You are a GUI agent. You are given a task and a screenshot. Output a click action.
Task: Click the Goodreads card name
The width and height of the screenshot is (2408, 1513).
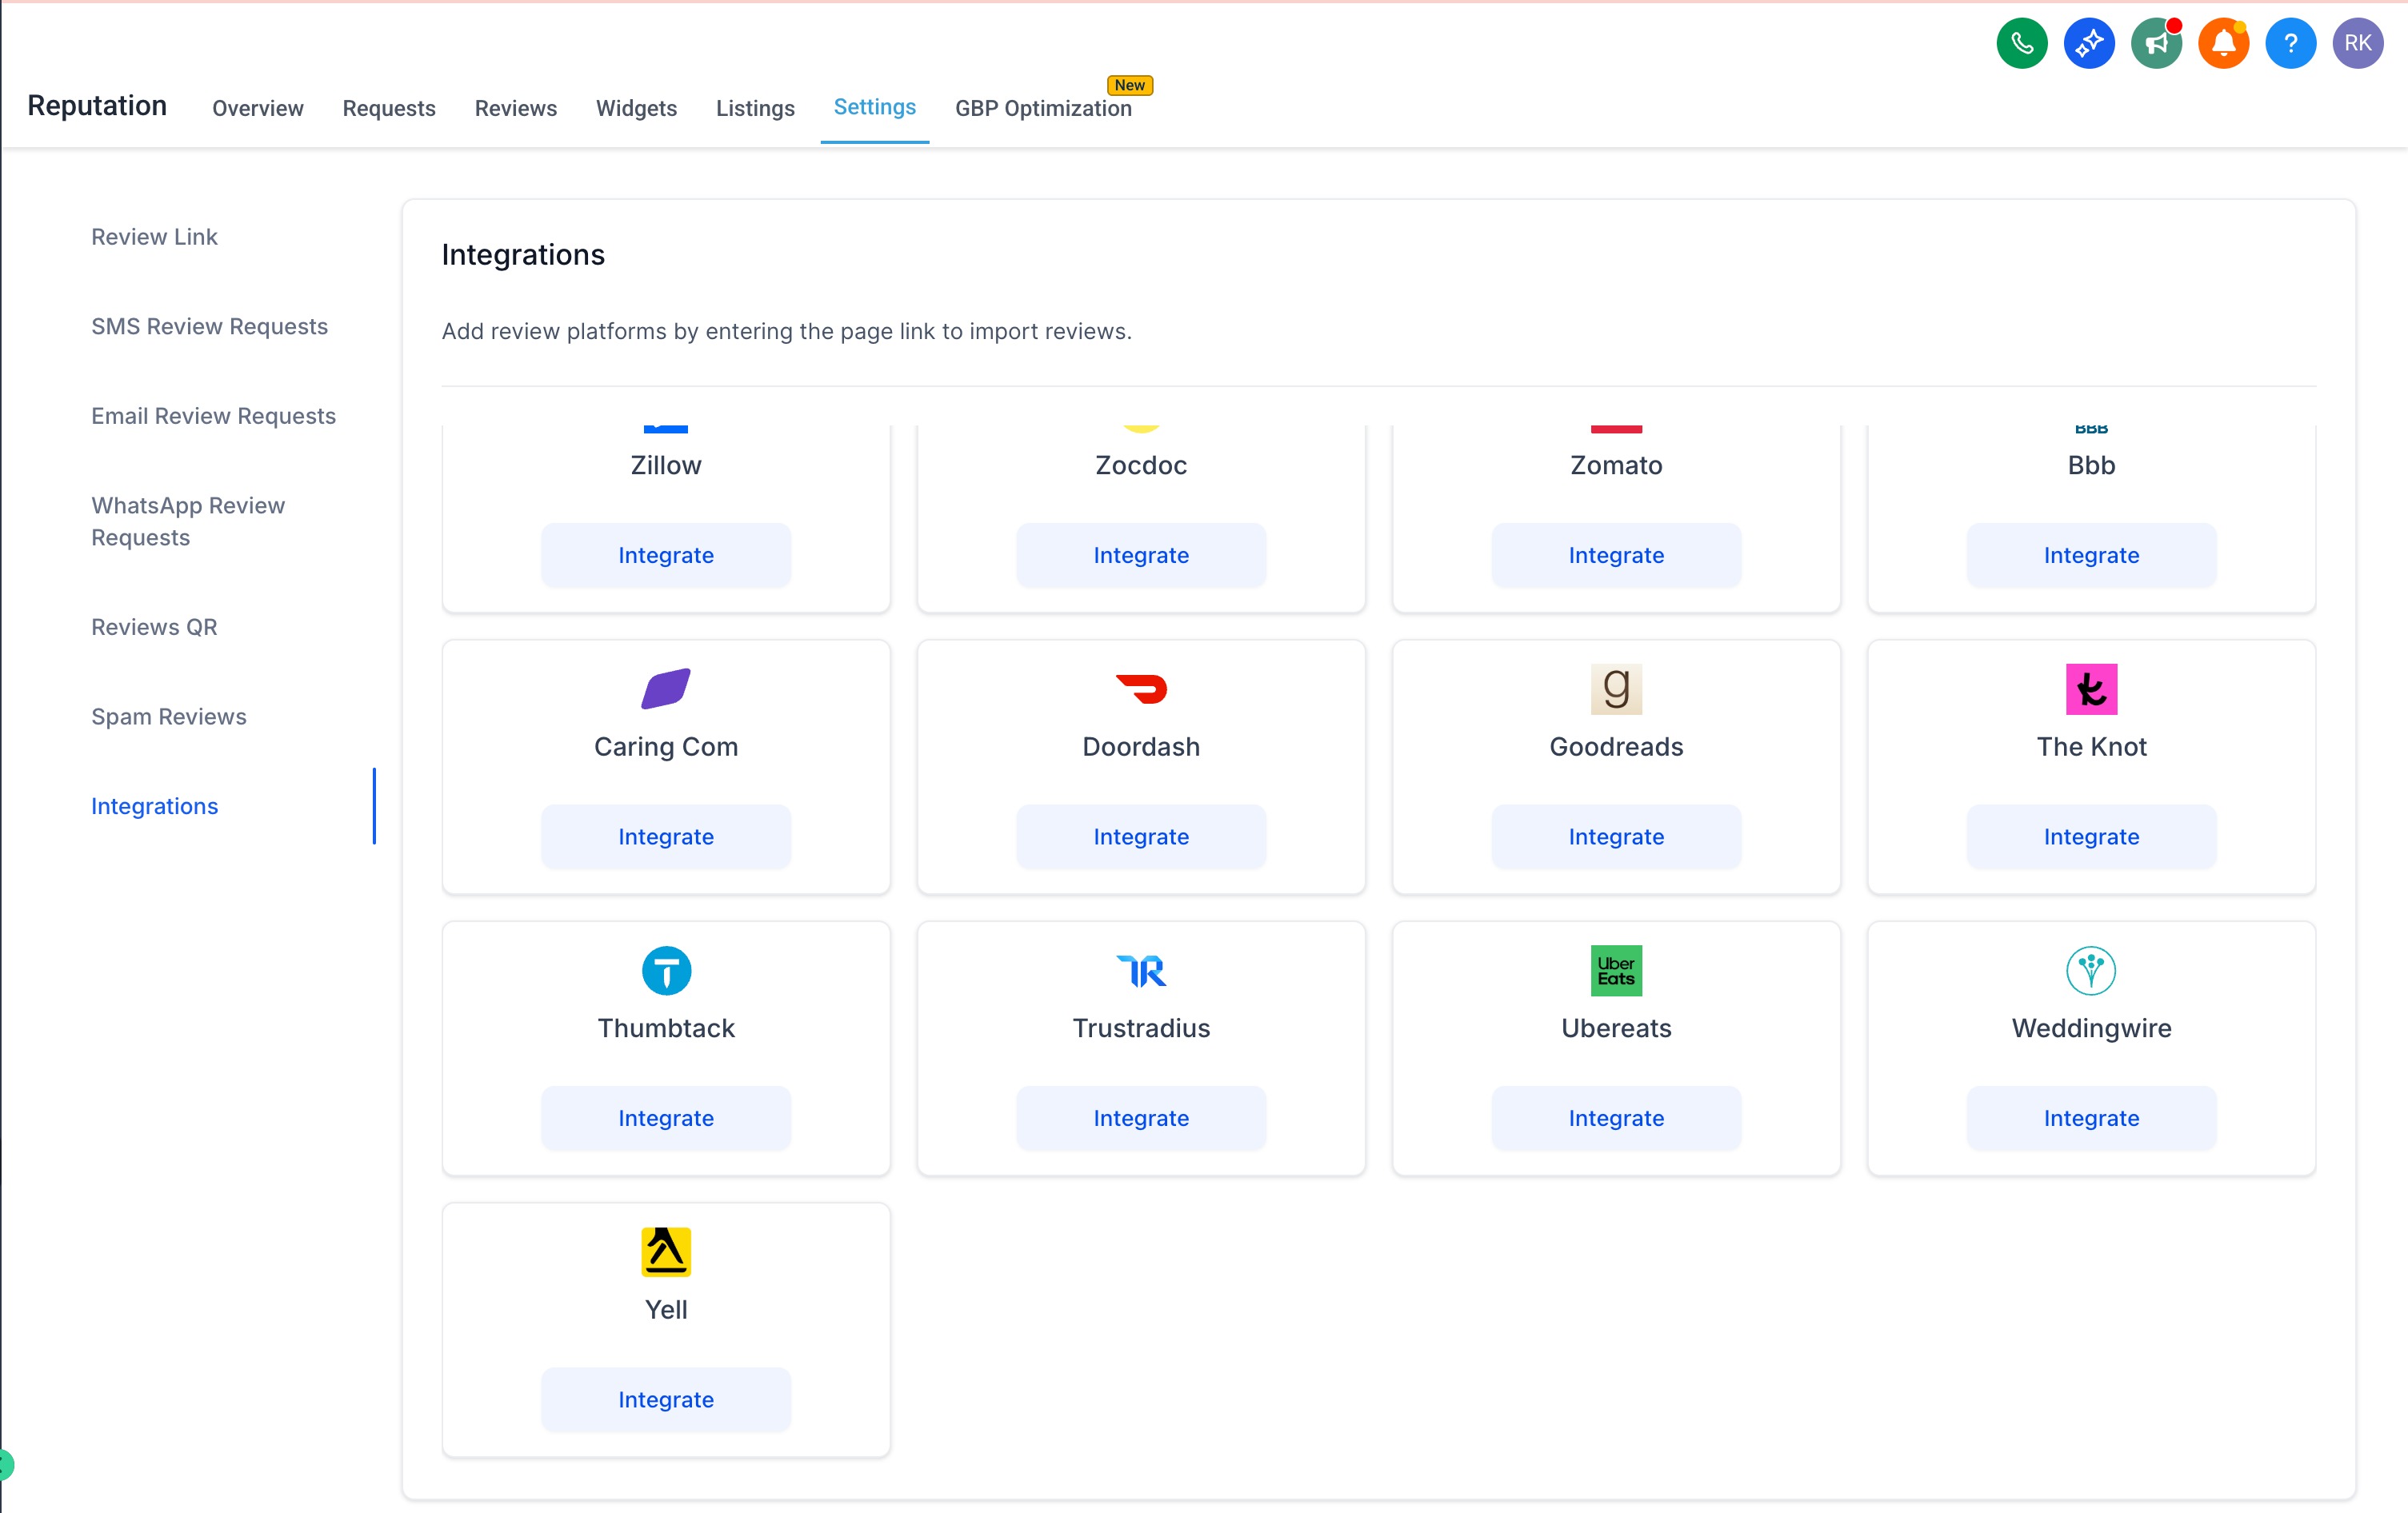[1616, 747]
